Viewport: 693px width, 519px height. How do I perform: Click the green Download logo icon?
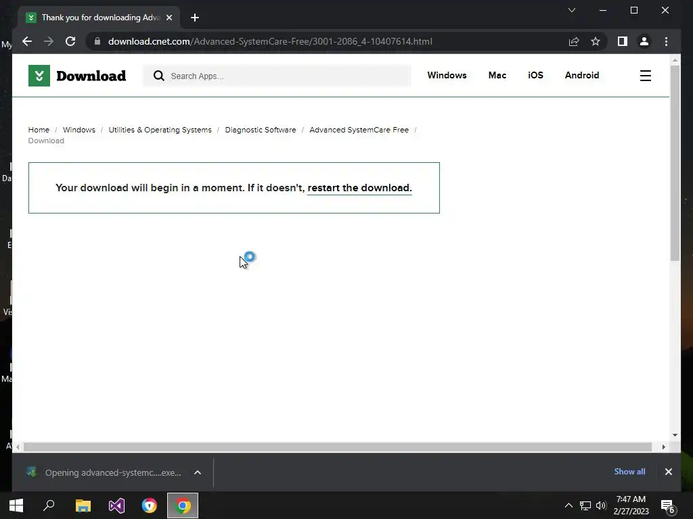(x=39, y=76)
